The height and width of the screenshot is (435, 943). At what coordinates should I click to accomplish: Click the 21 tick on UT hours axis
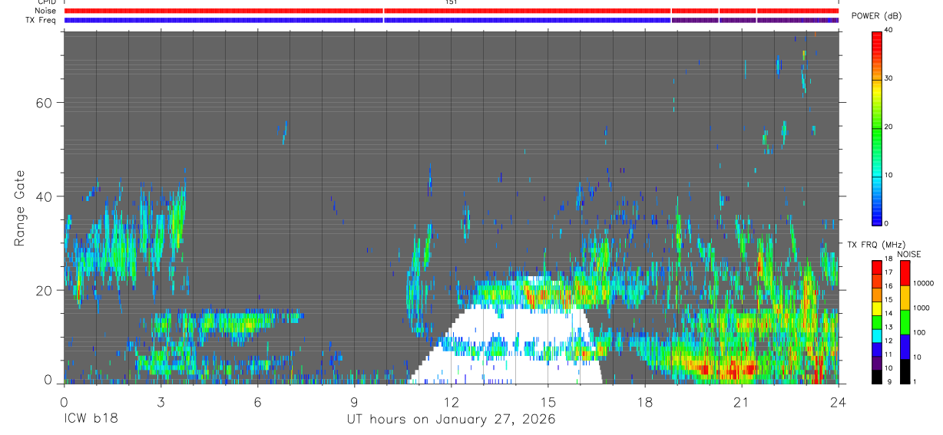click(741, 400)
